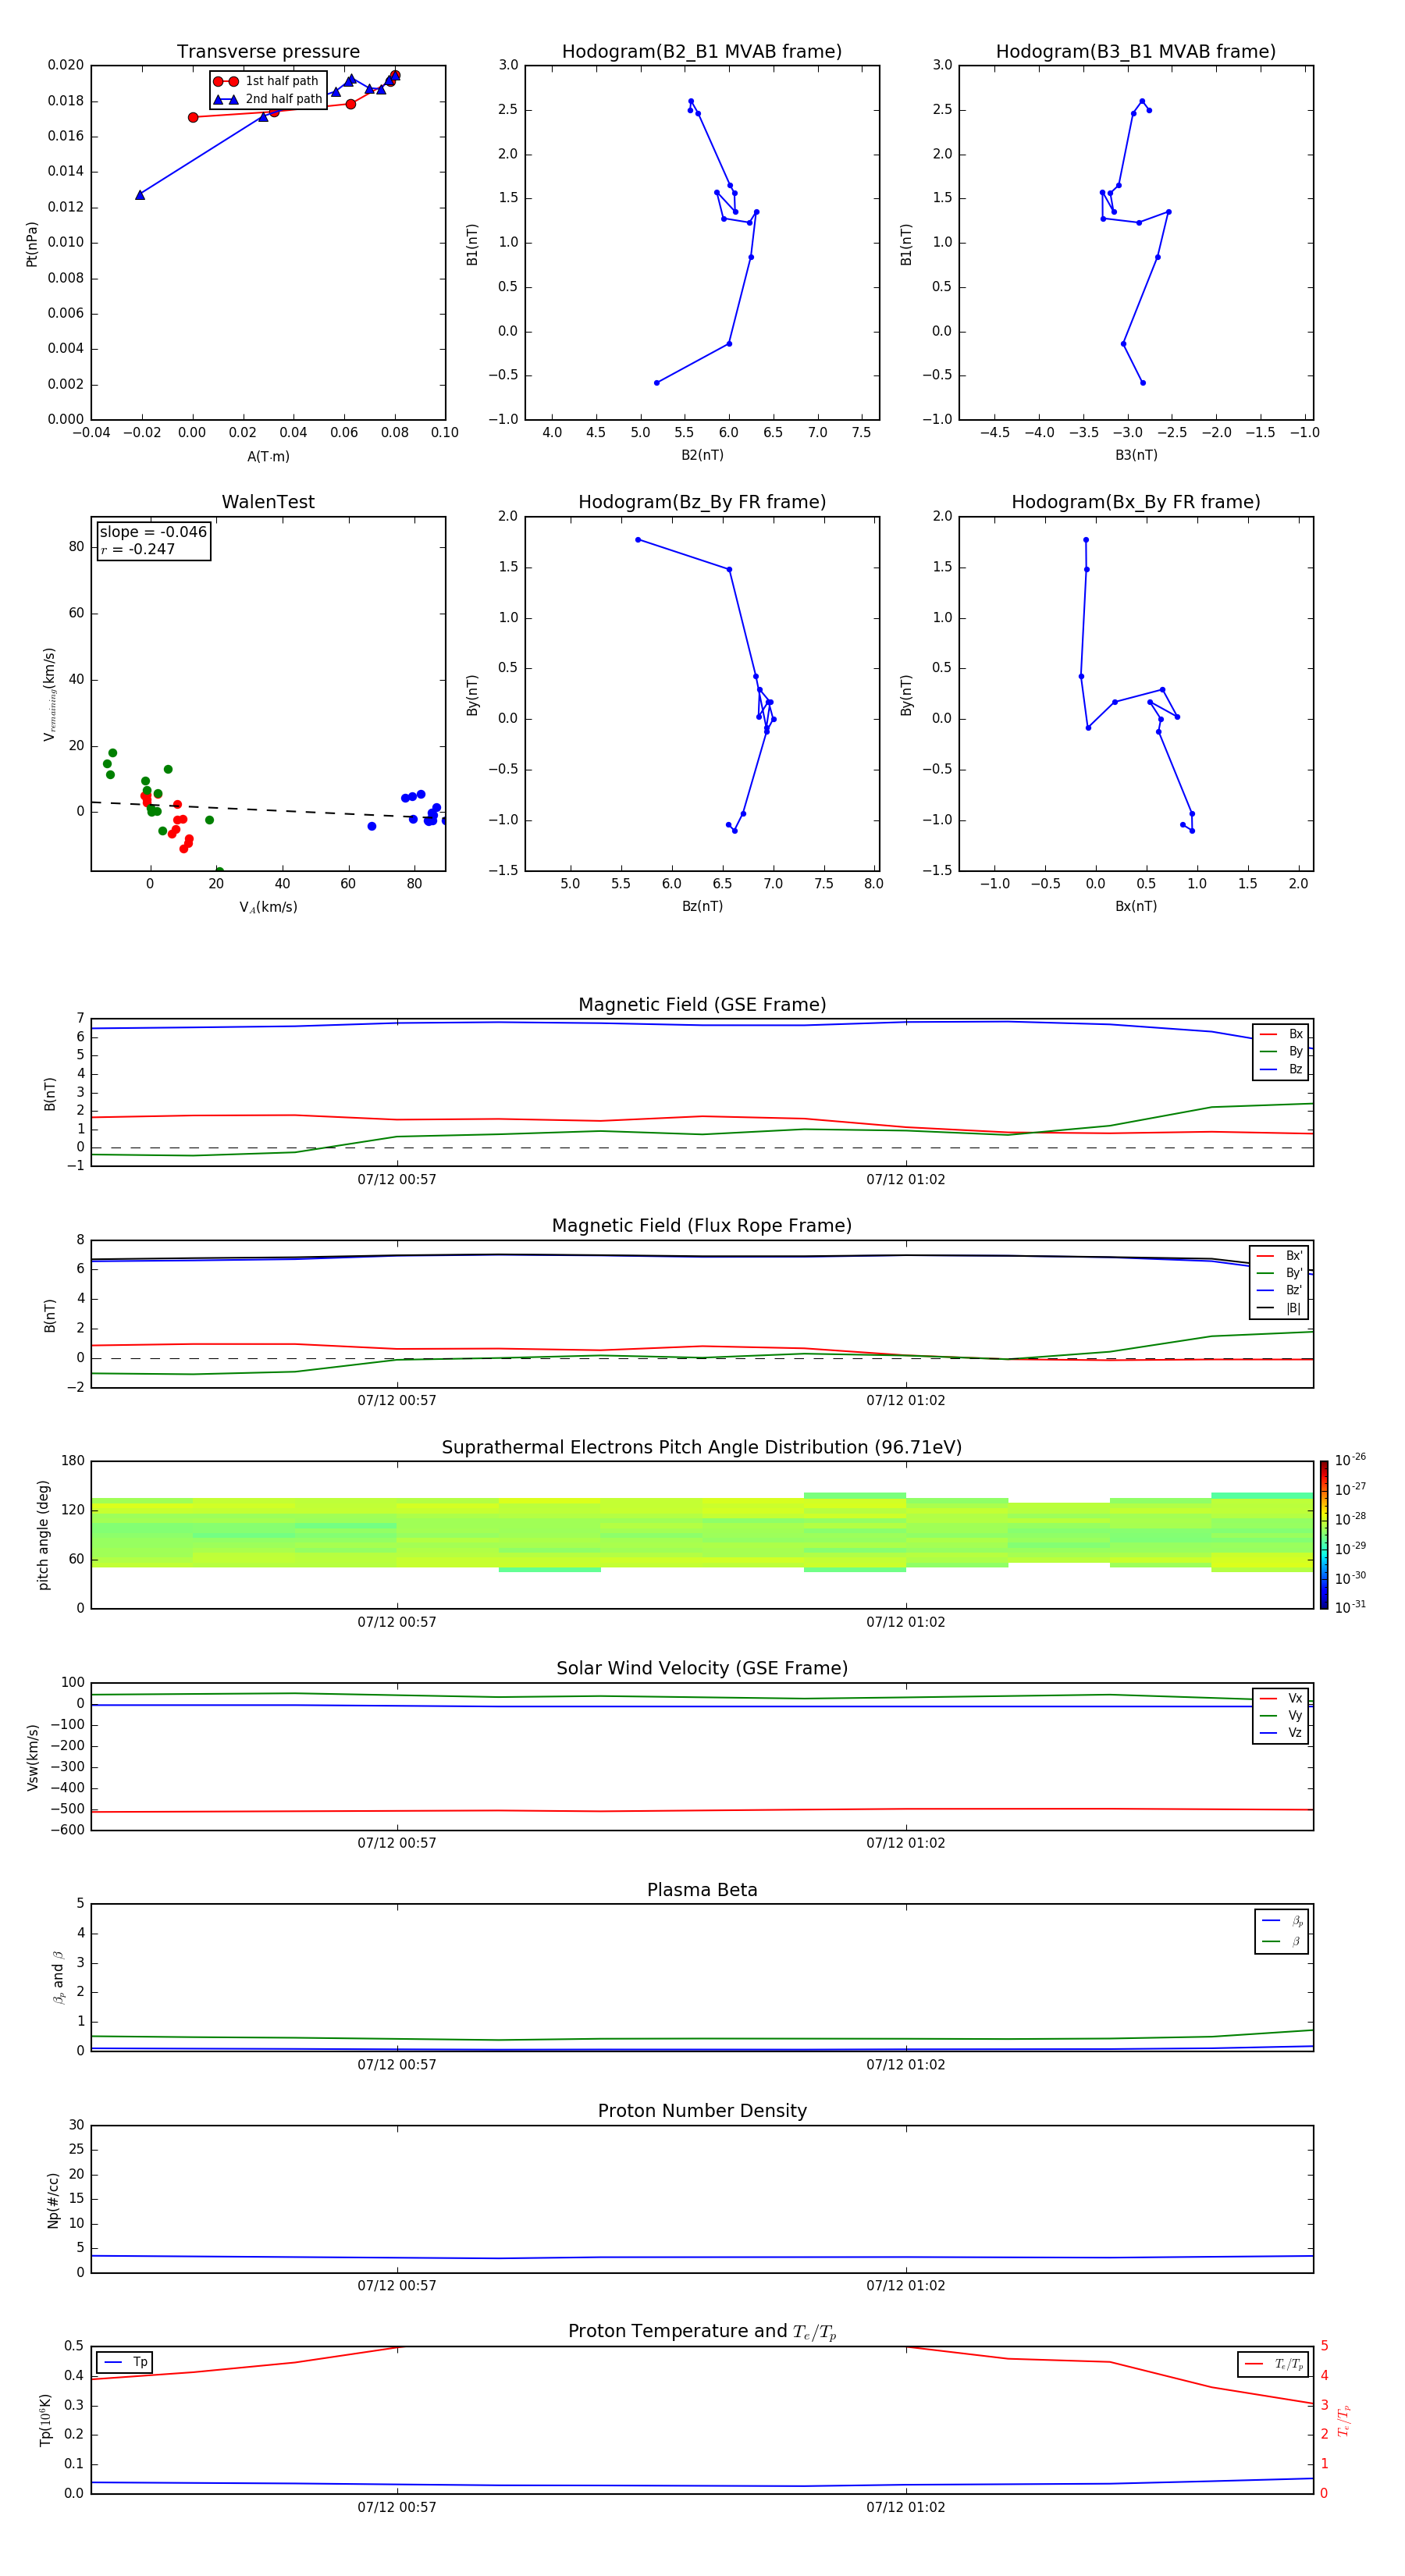The image size is (1405, 2576).
Task: Click the V_A(km/s) x-axis label
Action: [268, 907]
